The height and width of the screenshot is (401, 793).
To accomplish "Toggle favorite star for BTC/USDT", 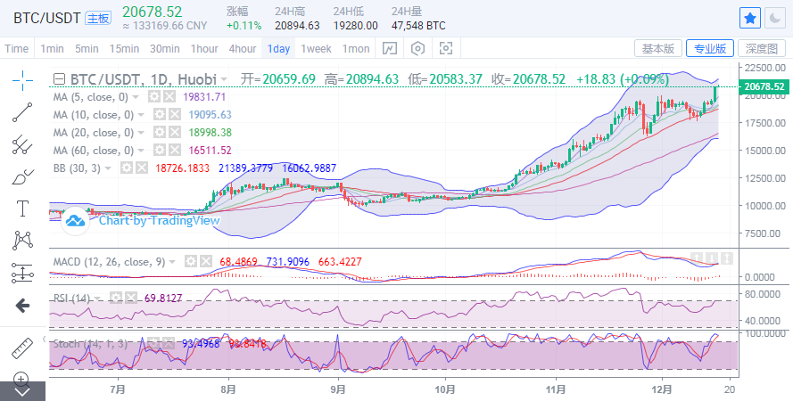I will pos(750,17).
